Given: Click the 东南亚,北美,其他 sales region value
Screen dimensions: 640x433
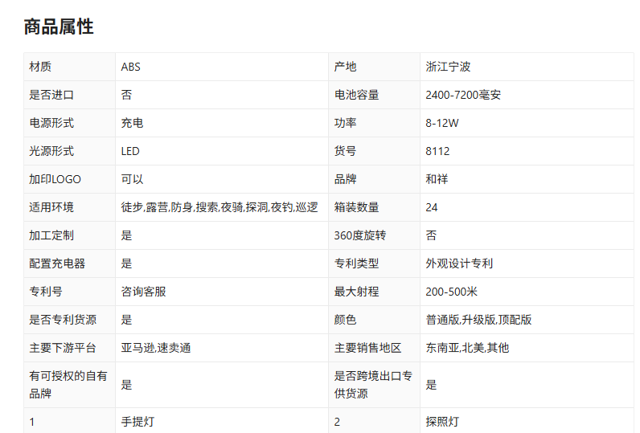Looking at the screenshot, I should click(x=467, y=348).
